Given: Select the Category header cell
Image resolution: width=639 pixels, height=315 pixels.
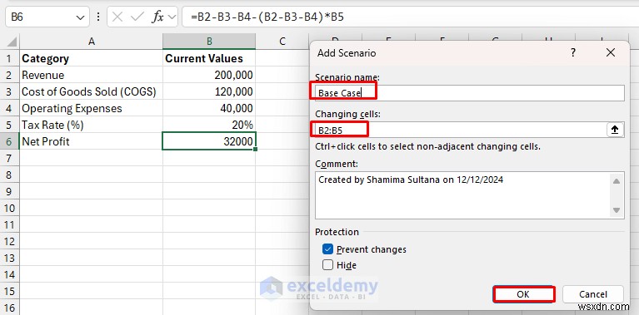Looking at the screenshot, I should click(x=92, y=58).
